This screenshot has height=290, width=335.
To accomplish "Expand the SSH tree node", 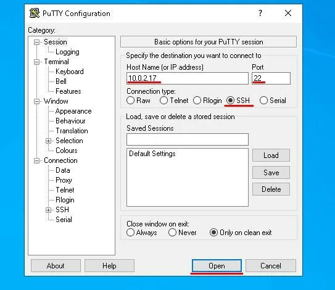I will (x=49, y=210).
